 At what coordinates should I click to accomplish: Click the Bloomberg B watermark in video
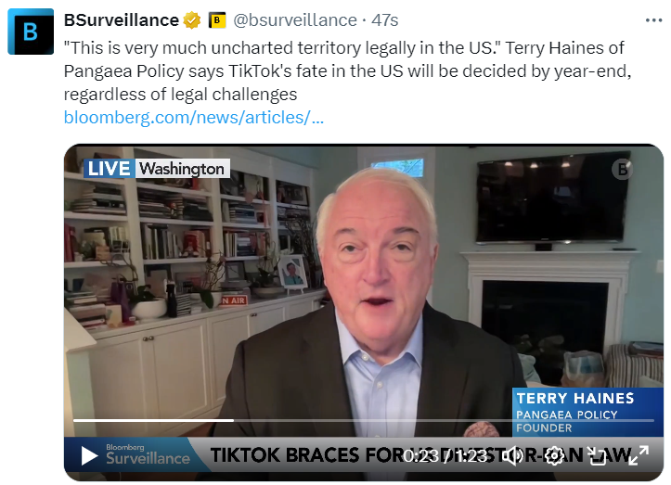622,170
